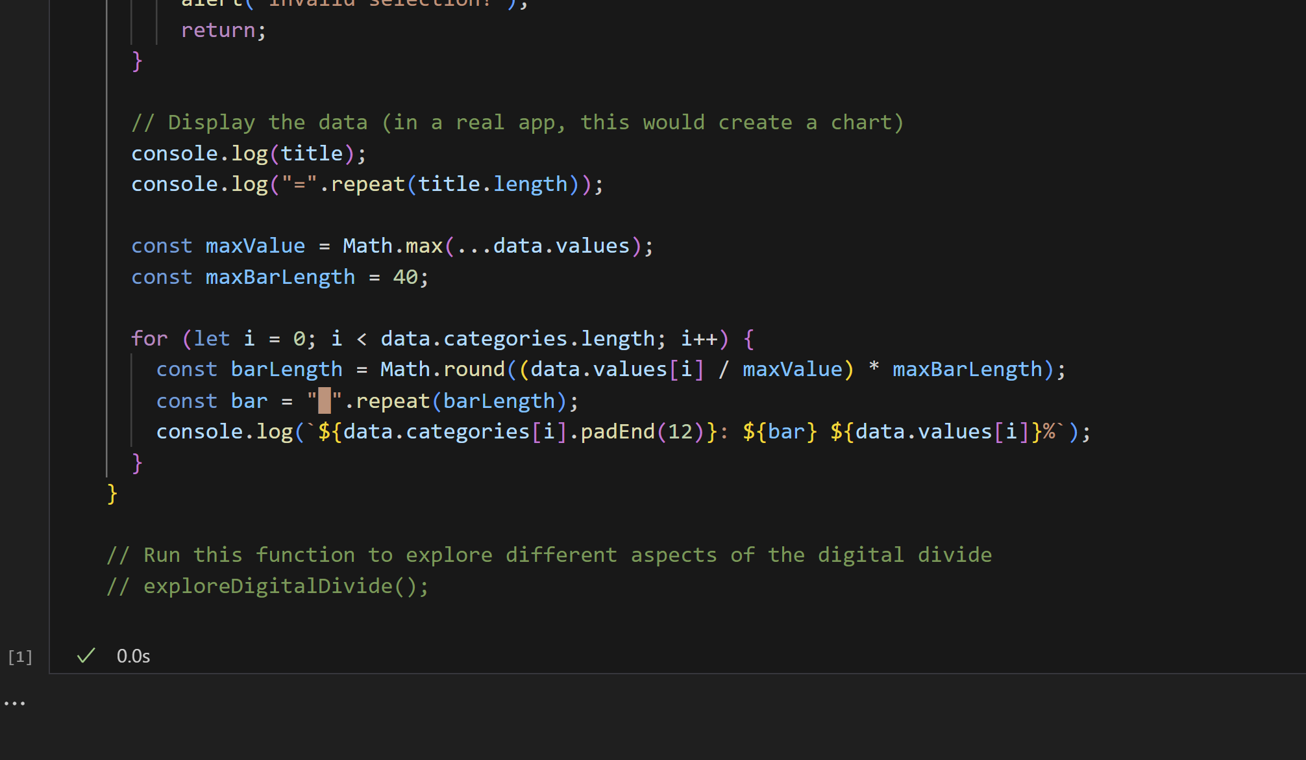Click the repeat method after "=" string

(x=367, y=184)
